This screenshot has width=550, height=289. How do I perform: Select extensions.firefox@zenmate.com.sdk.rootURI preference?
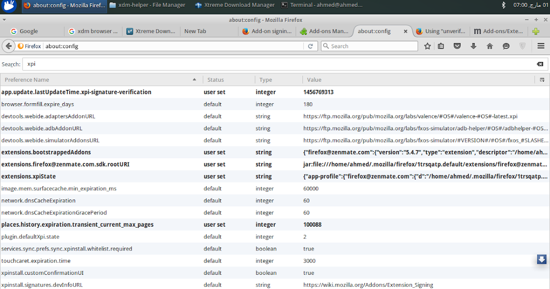pyautogui.click(x=275, y=164)
